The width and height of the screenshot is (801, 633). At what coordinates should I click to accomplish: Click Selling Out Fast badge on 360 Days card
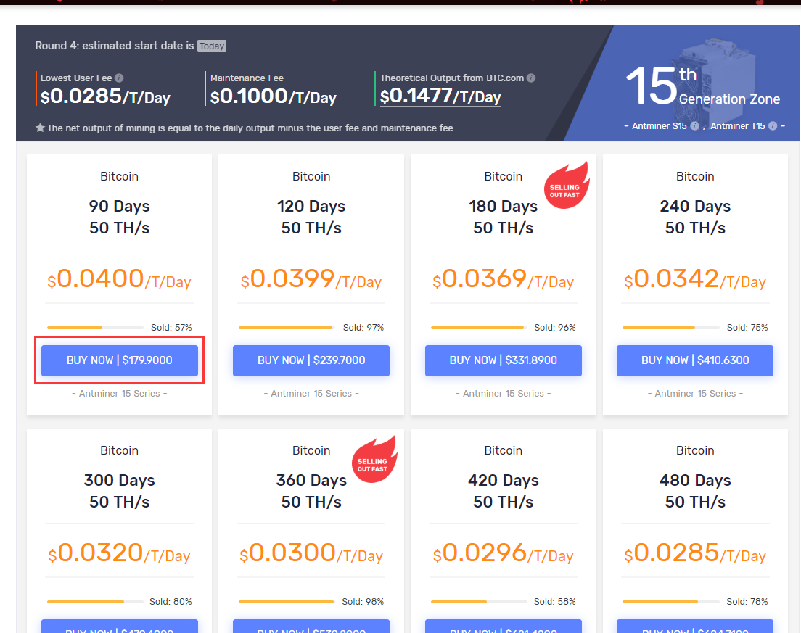[x=374, y=460]
